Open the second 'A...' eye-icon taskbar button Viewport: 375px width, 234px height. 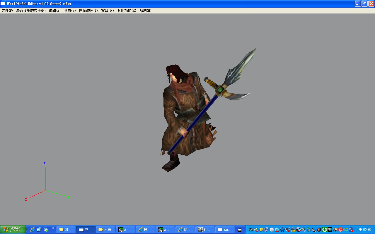(165, 230)
